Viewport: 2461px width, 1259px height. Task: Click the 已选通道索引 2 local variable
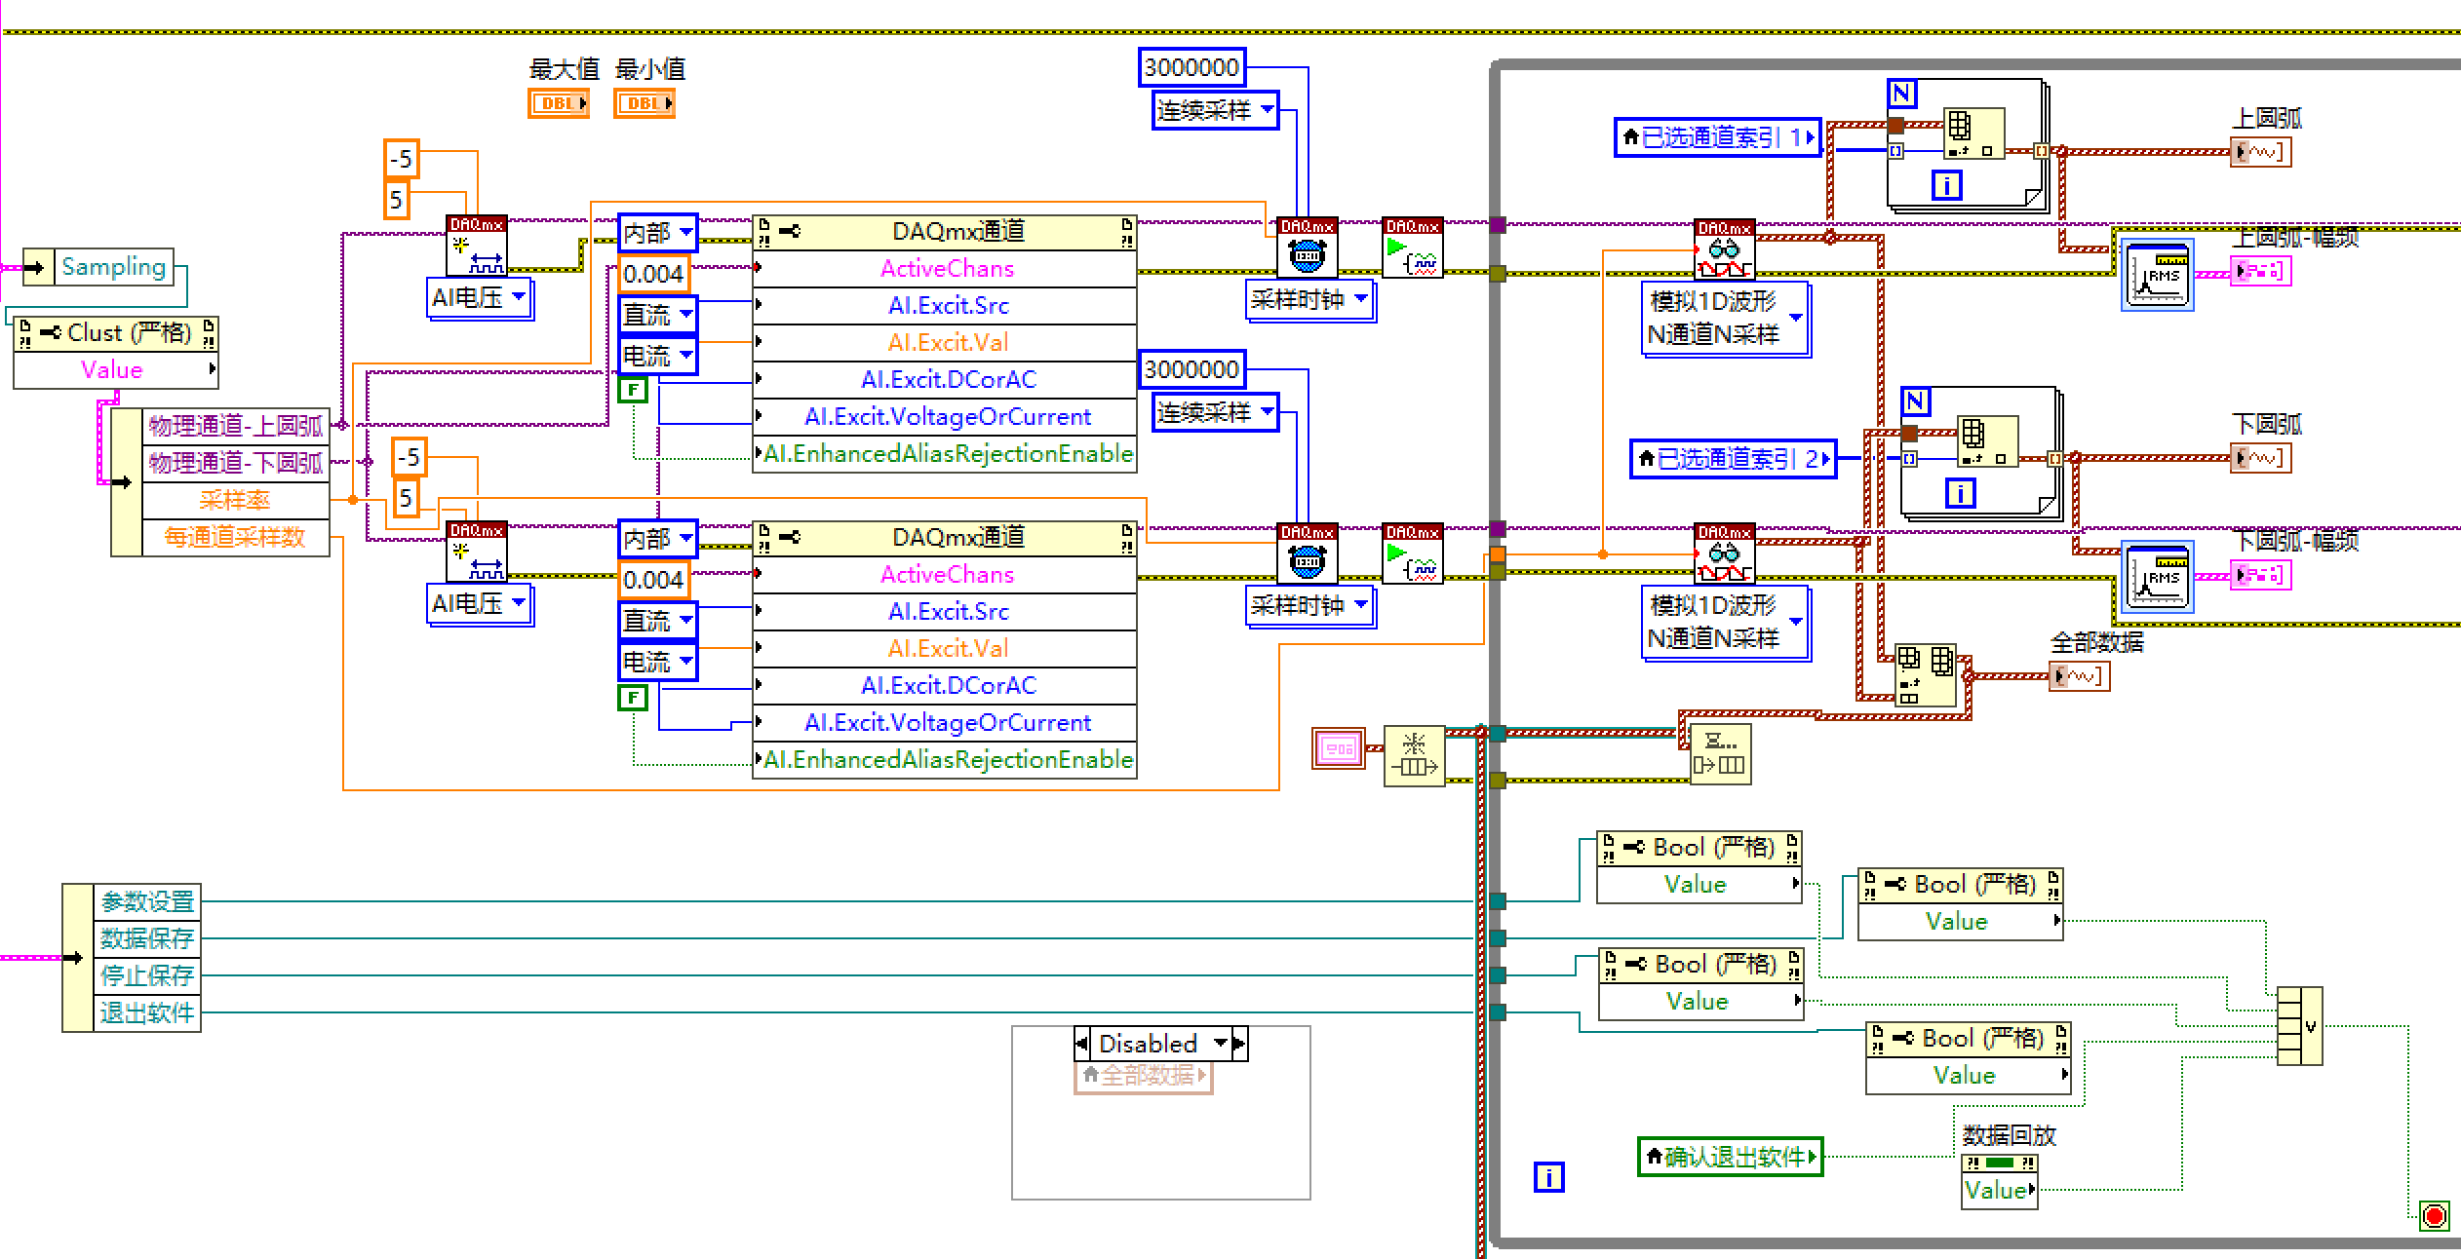pos(1733,459)
